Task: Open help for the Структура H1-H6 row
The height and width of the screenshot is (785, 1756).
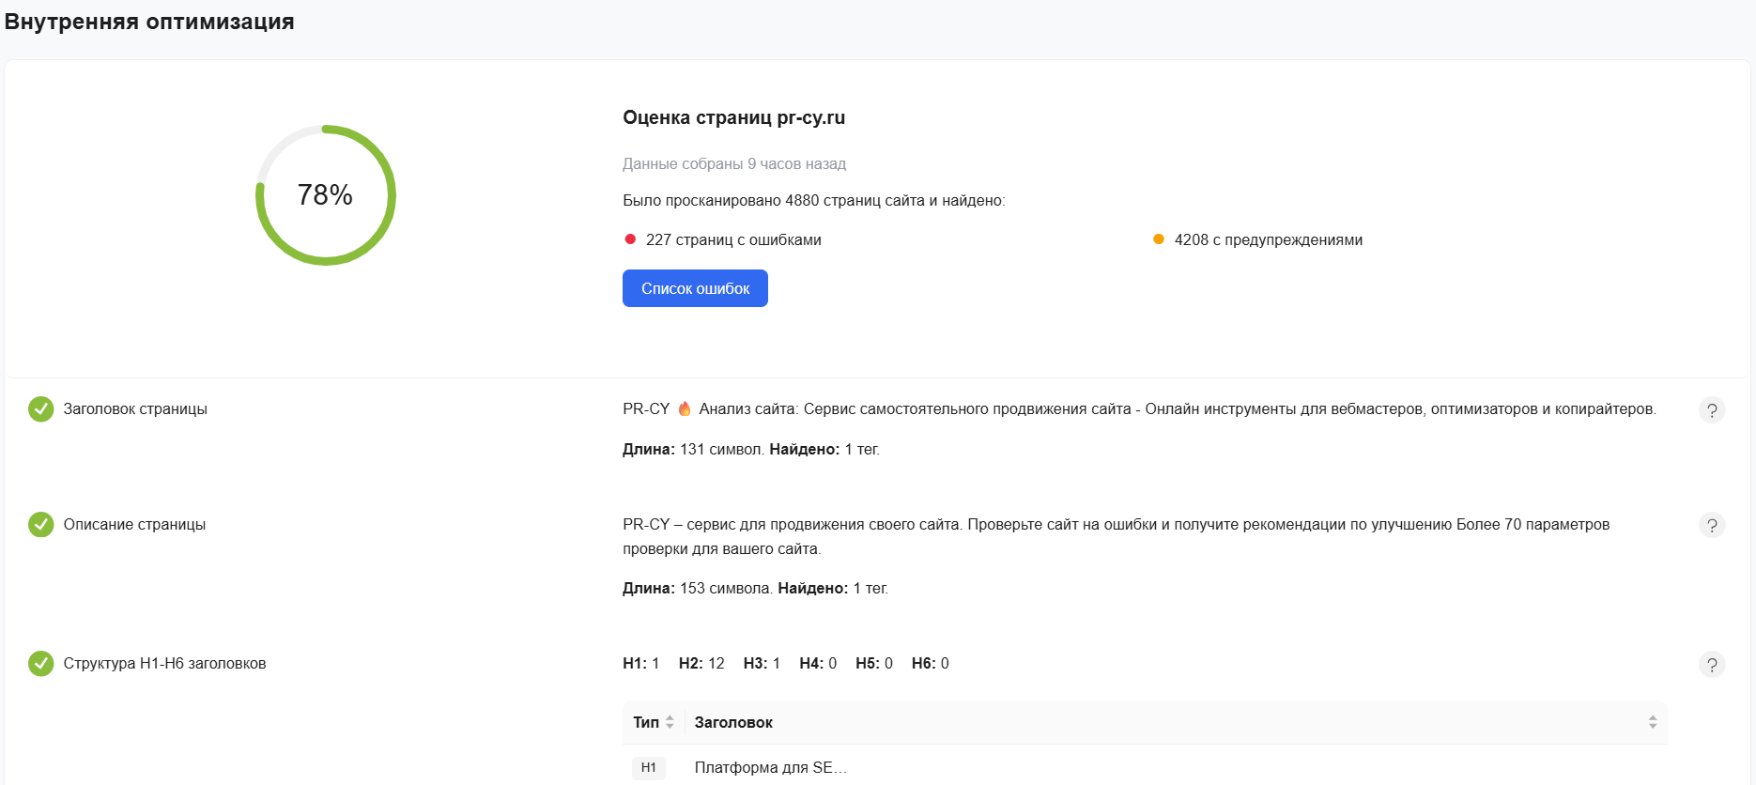Action: point(1711,665)
